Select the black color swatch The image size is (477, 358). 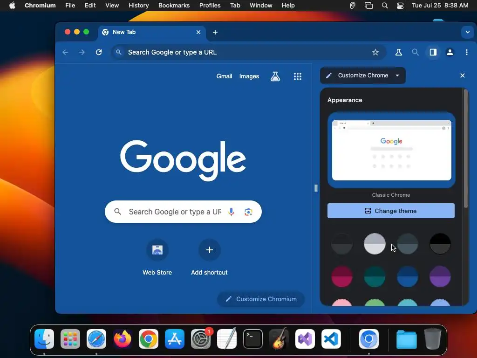click(x=440, y=244)
